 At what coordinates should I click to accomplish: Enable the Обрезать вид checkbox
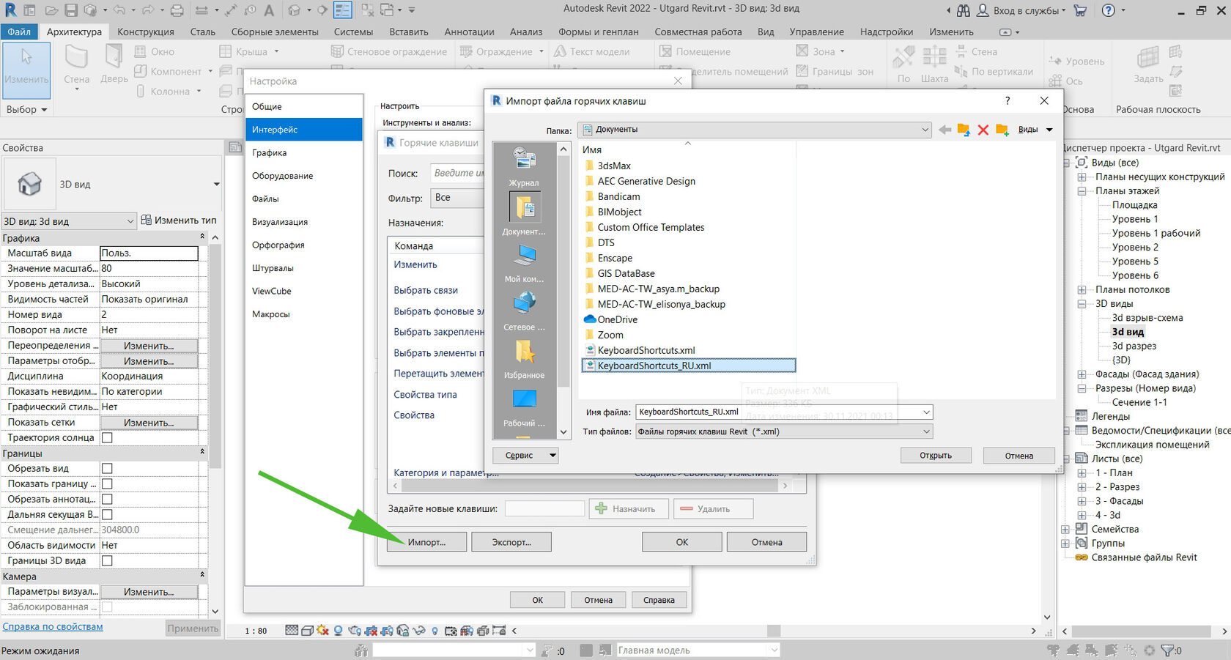tap(107, 469)
